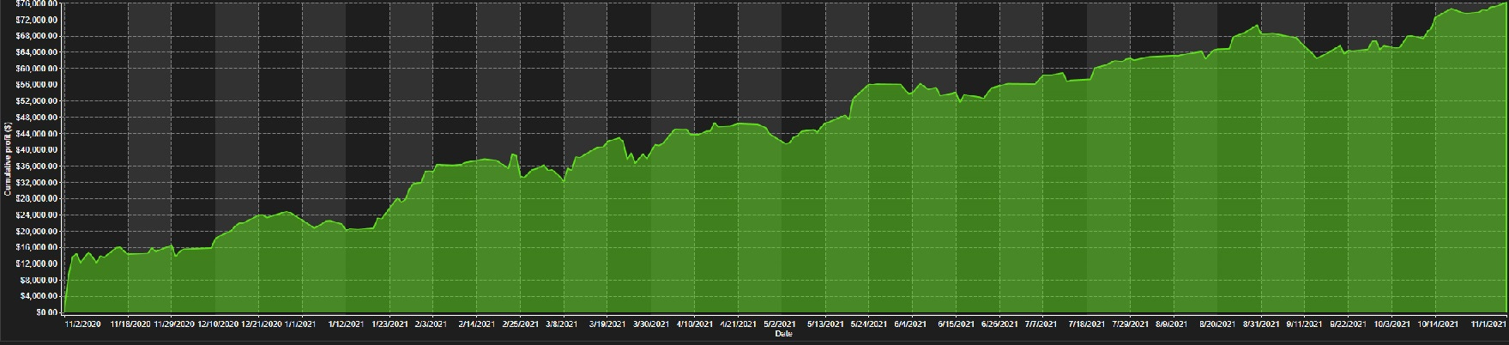This screenshot has width=1509, height=345.
Task: Click the 11/18/2020 date label
Action: point(130,325)
